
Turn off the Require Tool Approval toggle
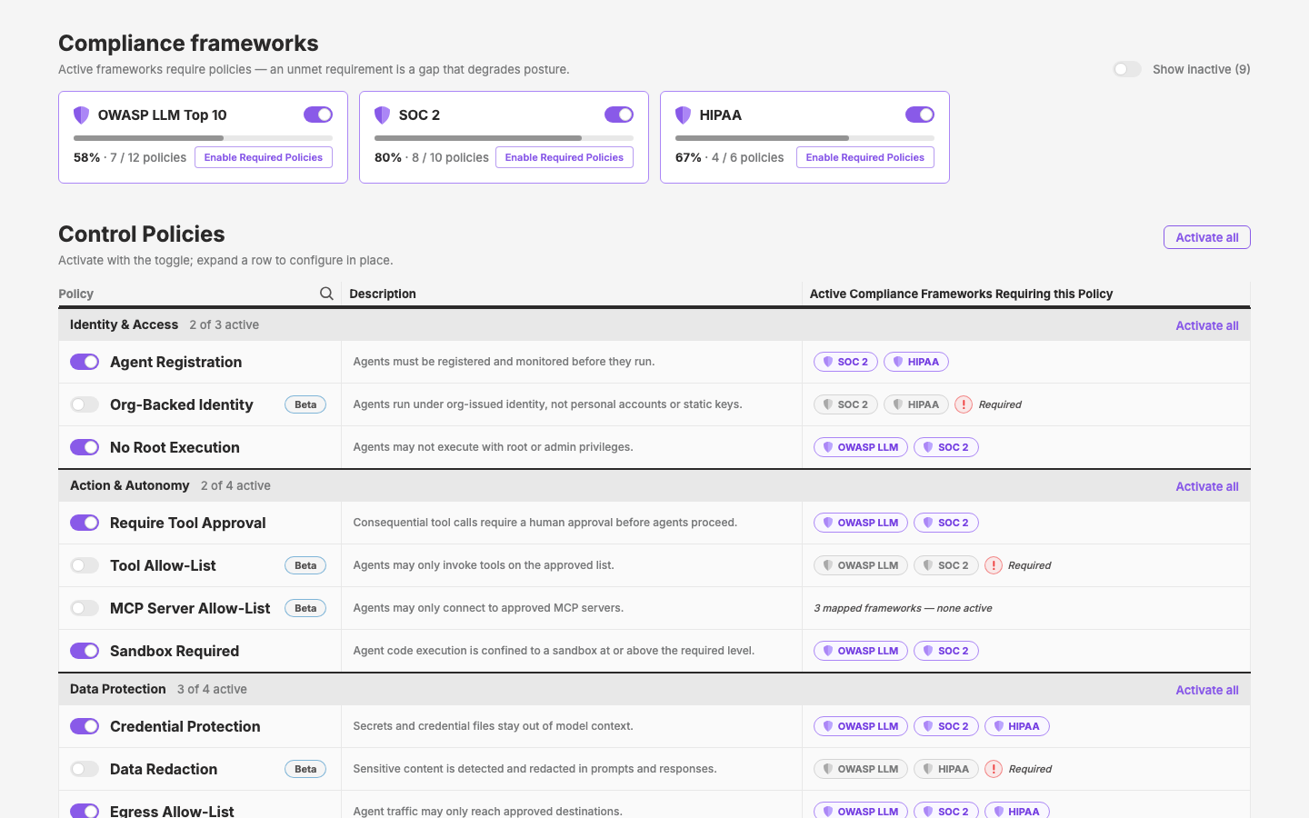(x=85, y=523)
